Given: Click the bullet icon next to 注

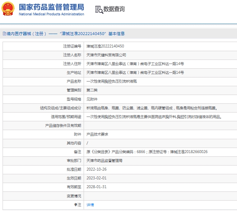Looking at the screenshot, I should pyautogui.click(x=76, y=205).
